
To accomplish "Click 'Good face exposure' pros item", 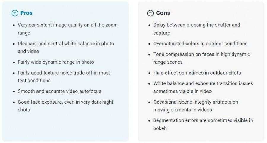I will tap(65, 102).
